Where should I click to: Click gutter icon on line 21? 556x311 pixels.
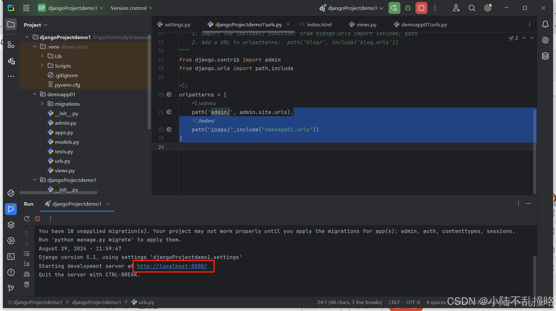[169, 112]
